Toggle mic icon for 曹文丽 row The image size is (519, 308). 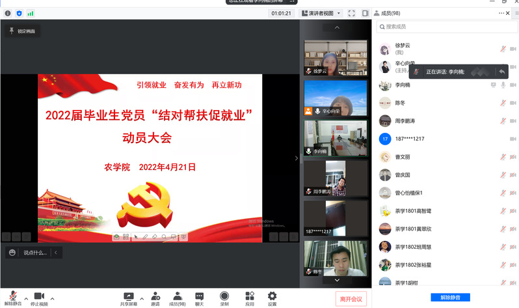pos(503,157)
